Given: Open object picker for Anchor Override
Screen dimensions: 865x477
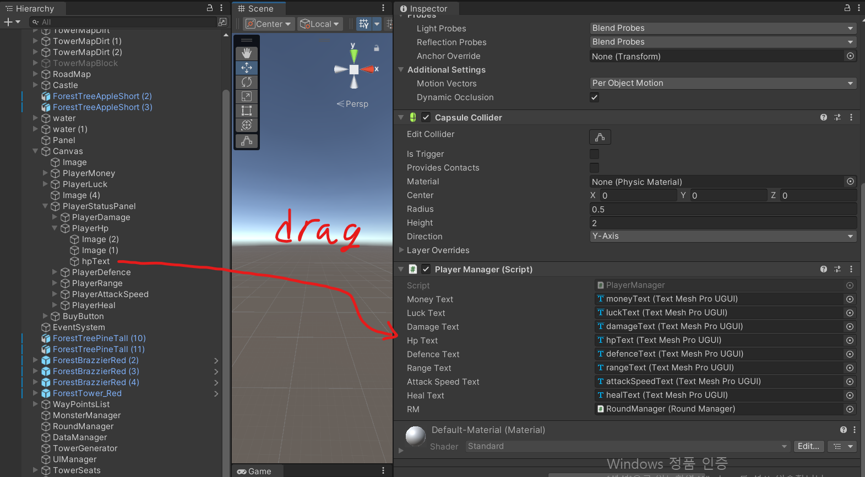Looking at the screenshot, I should 850,56.
